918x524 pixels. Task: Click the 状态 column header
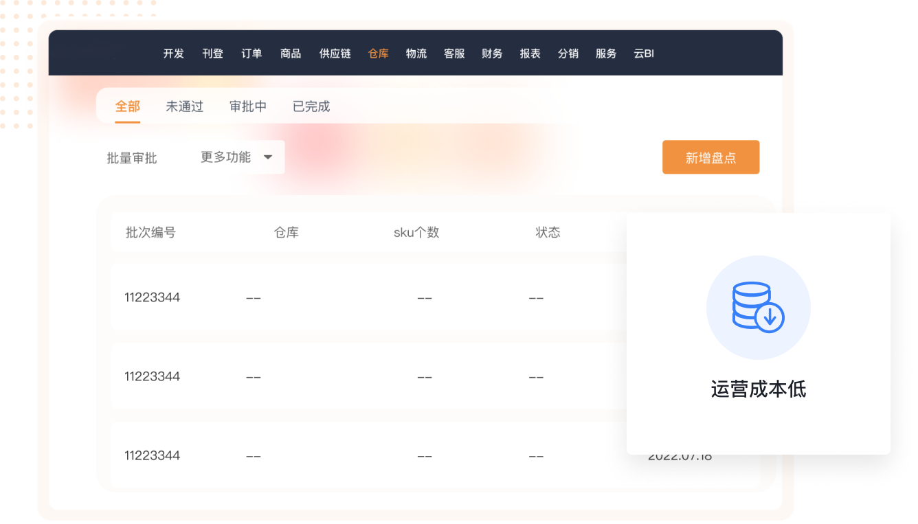pyautogui.click(x=548, y=232)
